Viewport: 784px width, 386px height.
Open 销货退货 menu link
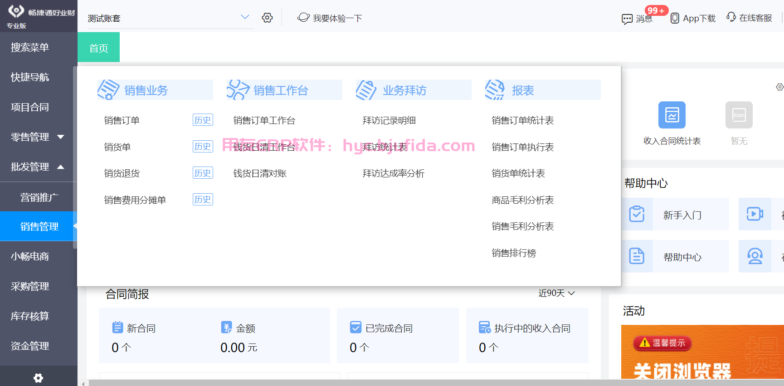click(x=122, y=173)
